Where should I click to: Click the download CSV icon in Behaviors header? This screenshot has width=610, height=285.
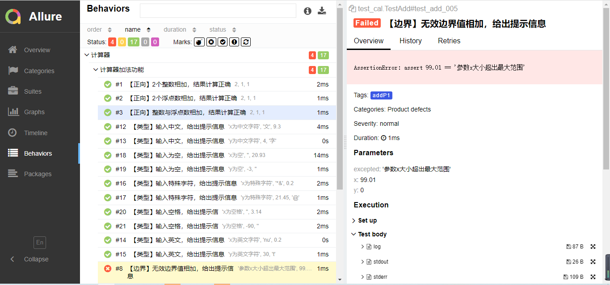tap(322, 11)
